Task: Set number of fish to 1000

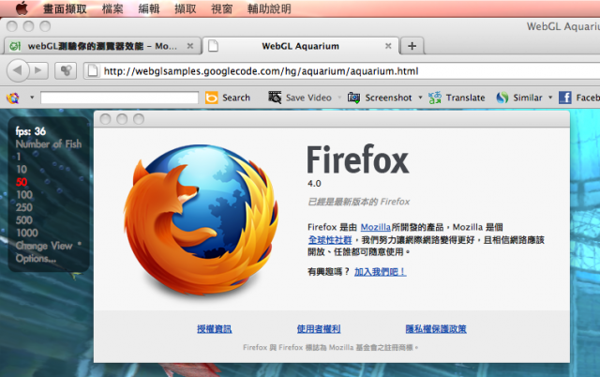Action: click(x=27, y=233)
